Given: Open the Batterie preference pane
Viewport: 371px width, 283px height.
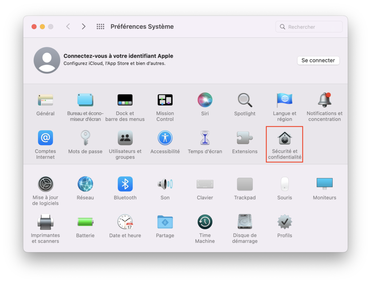Looking at the screenshot, I should [x=85, y=222].
